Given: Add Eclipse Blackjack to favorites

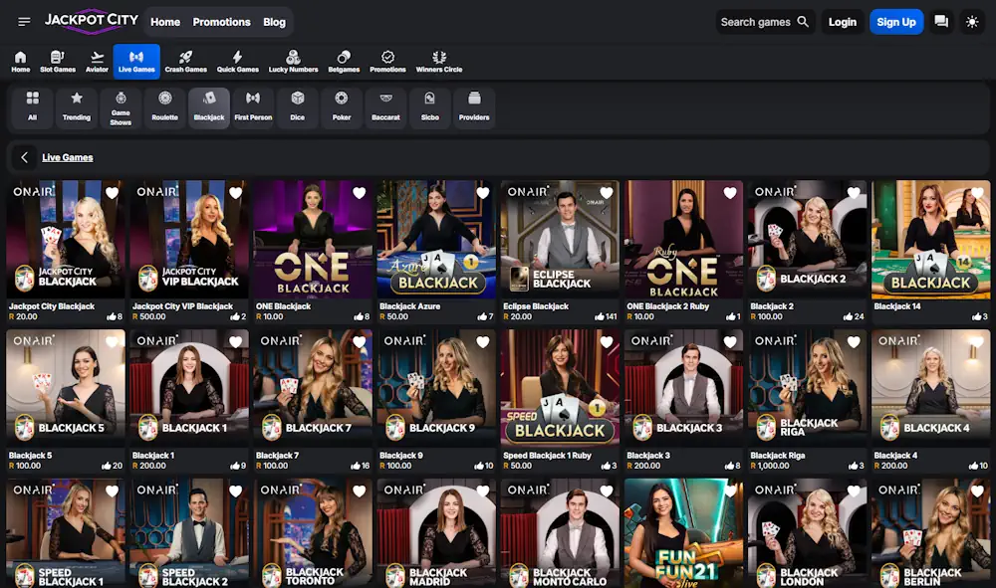Looking at the screenshot, I should coord(607,193).
